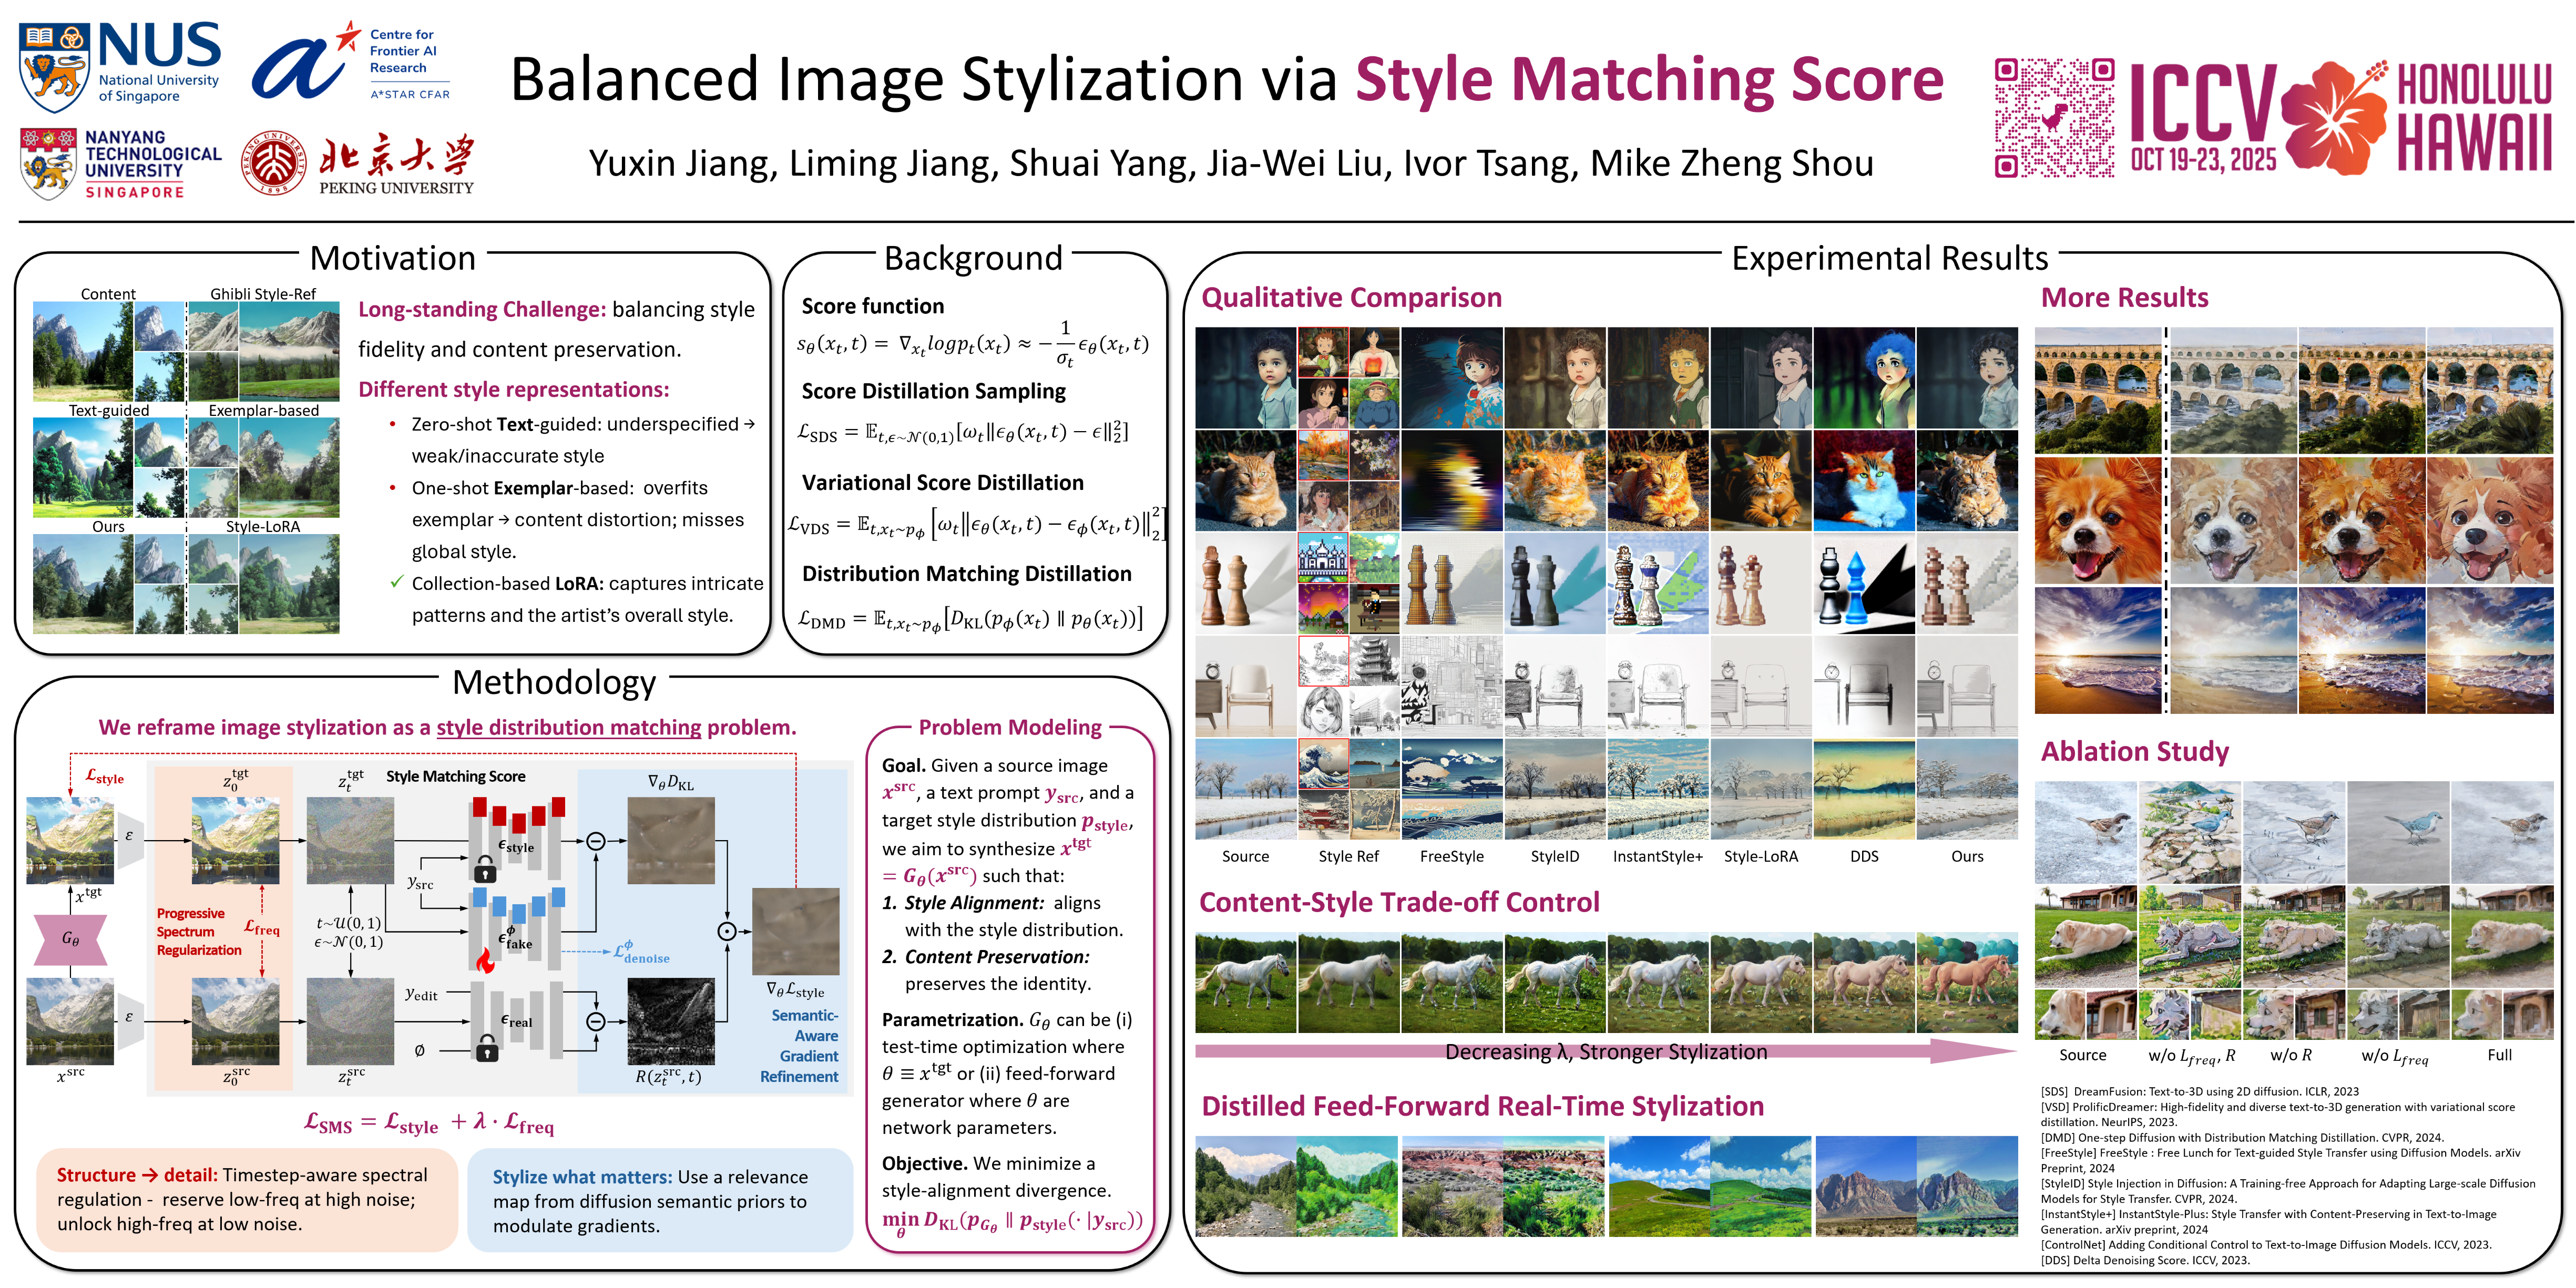Click the Ablation Study heading
Image resolution: width=2576 pixels, height=1288 pixels.
2134,751
